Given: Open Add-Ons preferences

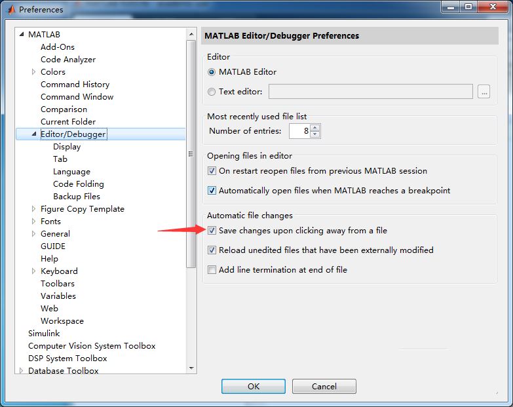Looking at the screenshot, I should tap(58, 47).
